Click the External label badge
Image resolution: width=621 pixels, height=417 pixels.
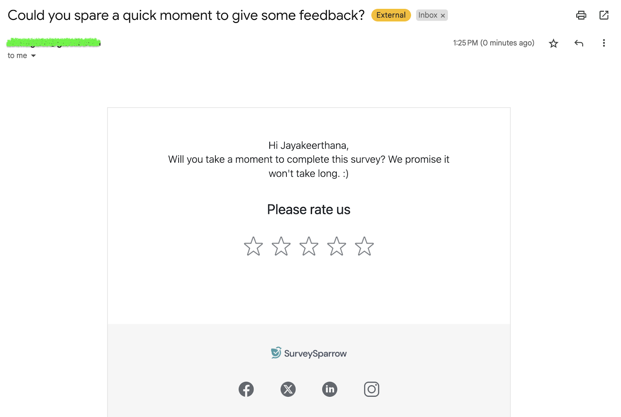[391, 15]
